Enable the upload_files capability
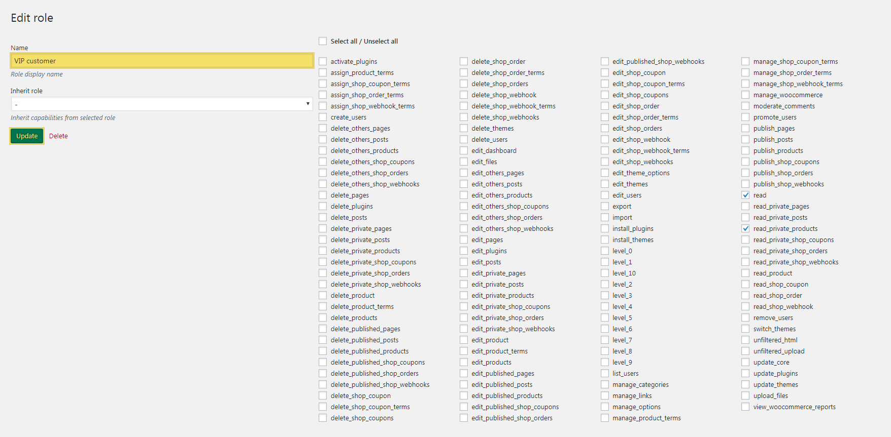This screenshot has width=891, height=437. coord(745,395)
